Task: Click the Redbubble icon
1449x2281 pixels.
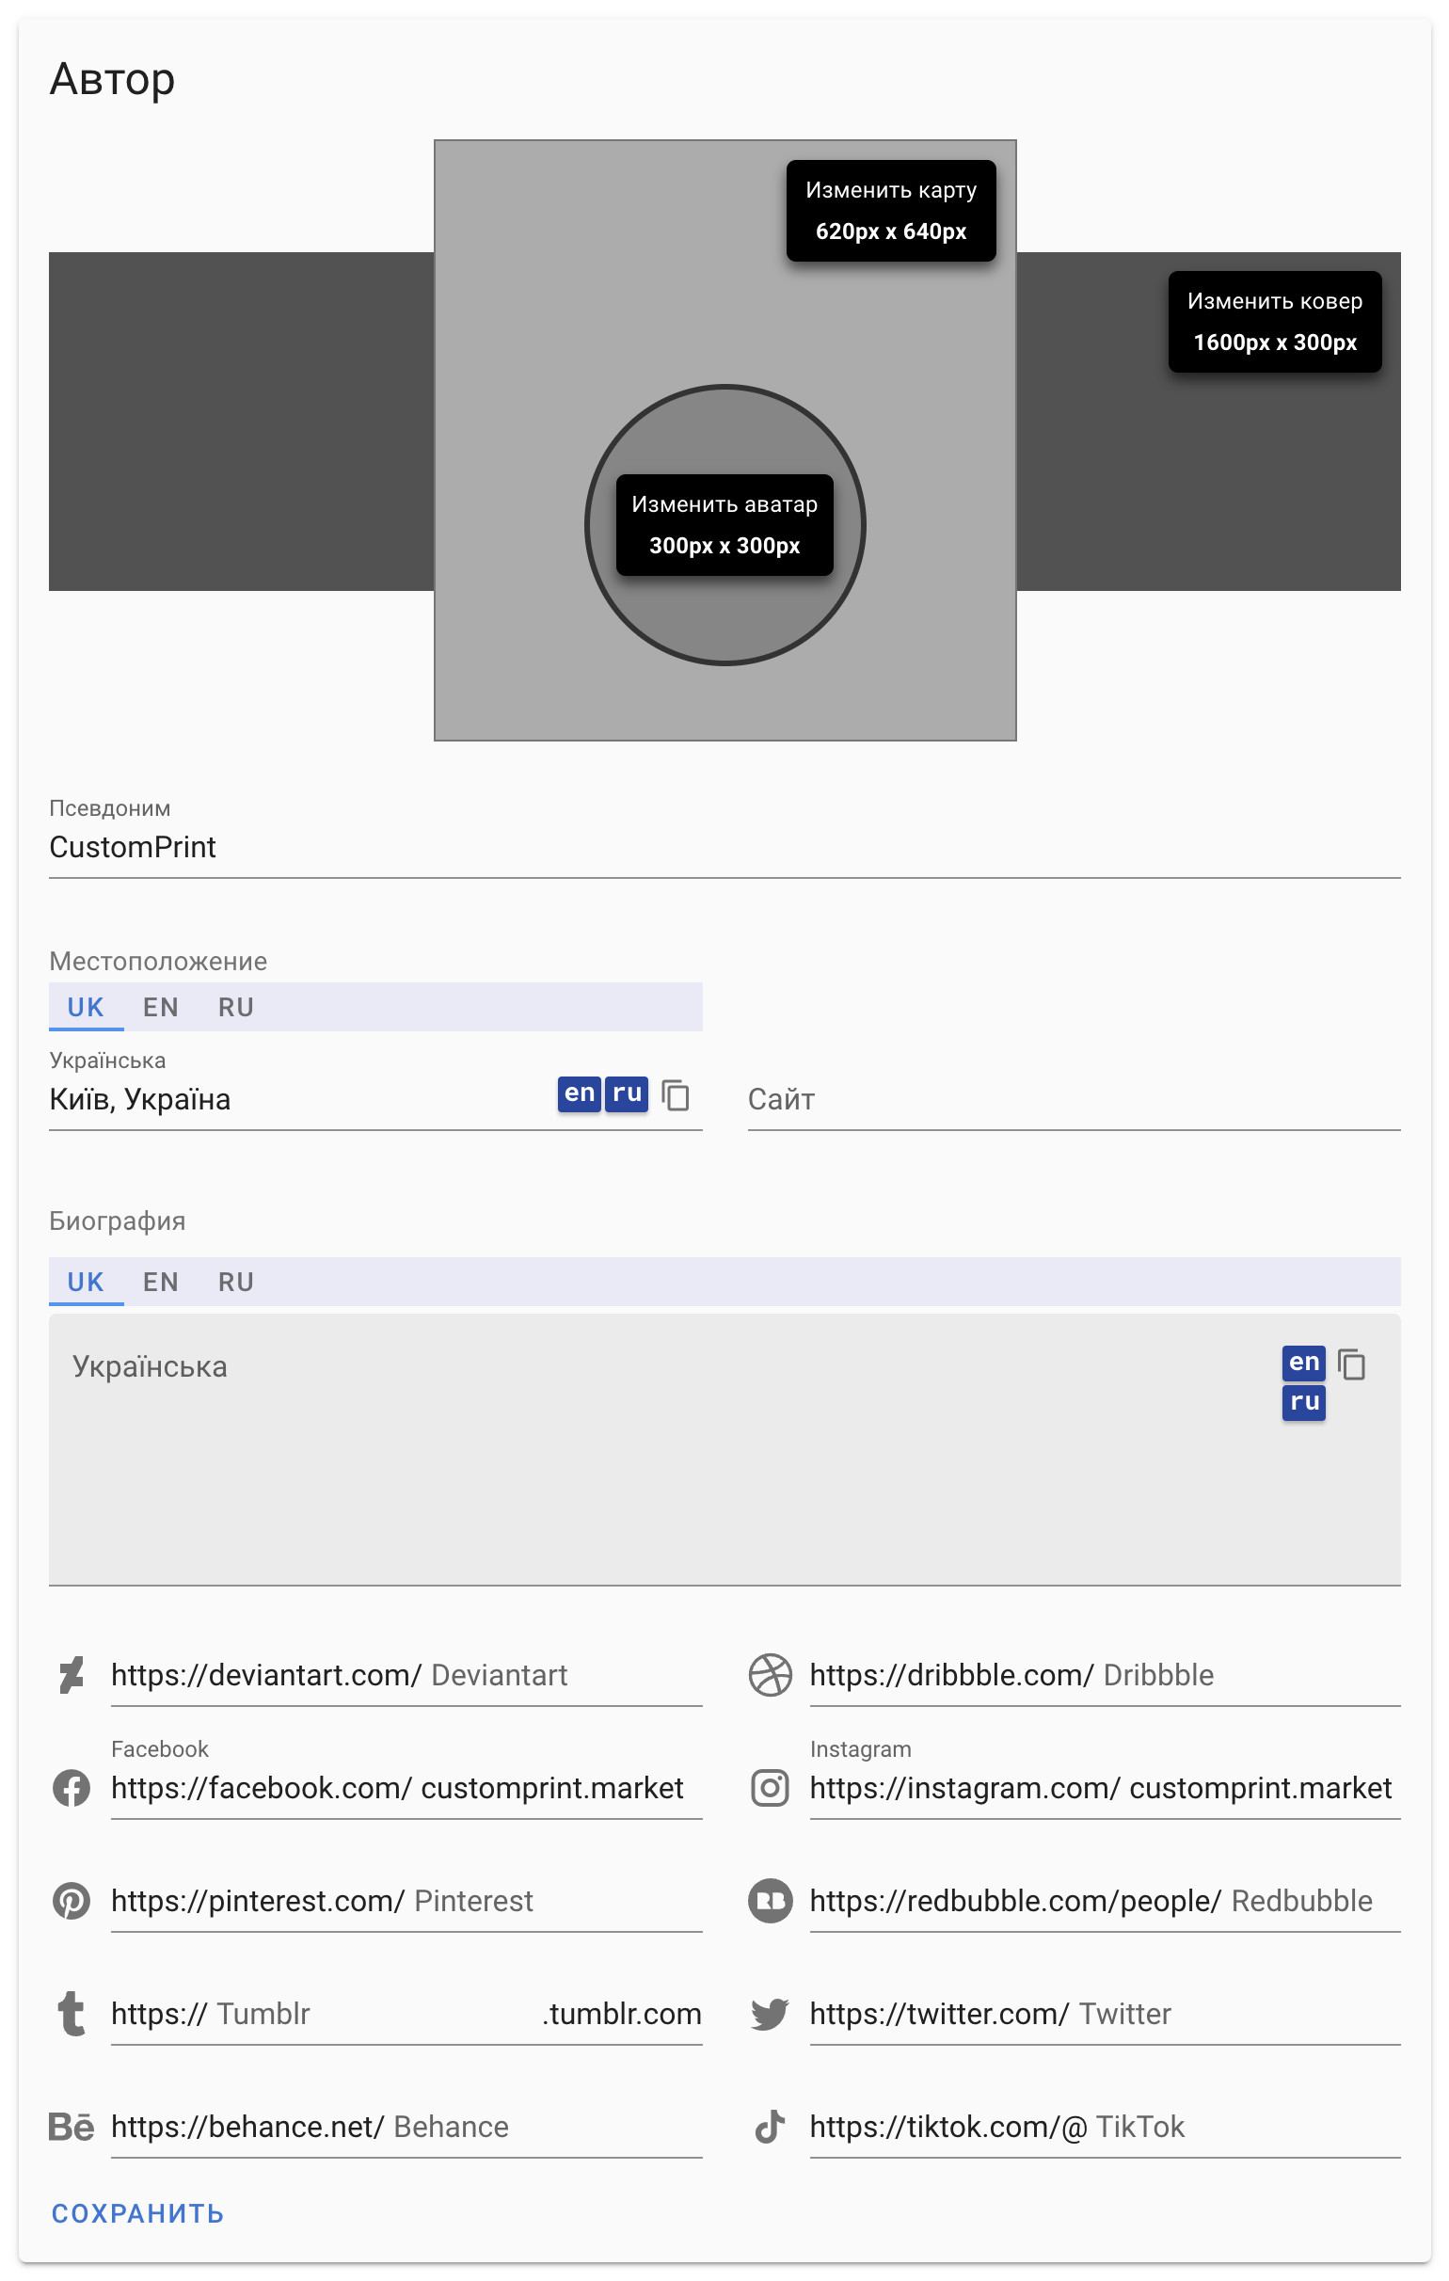Action: coord(770,1900)
